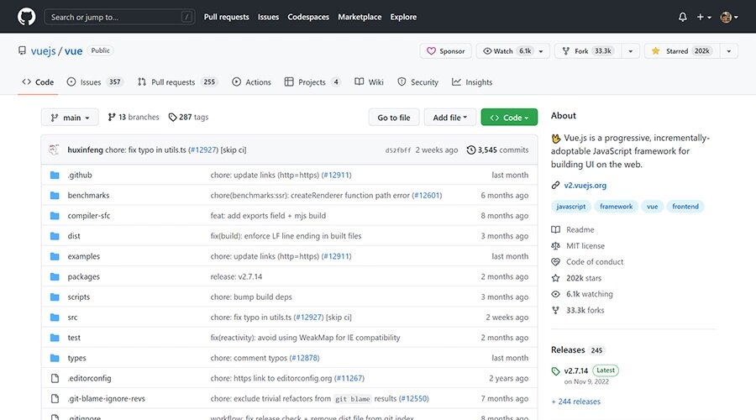Expand the Fork options dropdown arrow
The height and width of the screenshot is (420, 756).
coord(630,51)
